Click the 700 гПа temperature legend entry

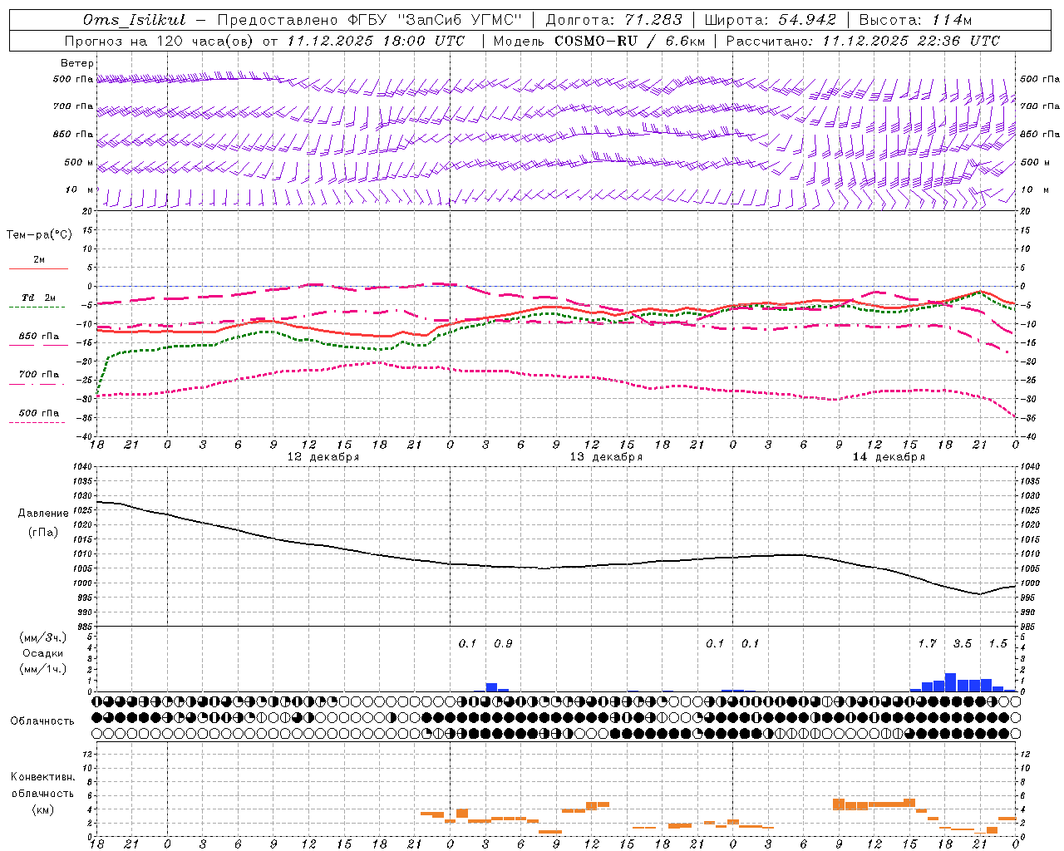click(x=38, y=374)
